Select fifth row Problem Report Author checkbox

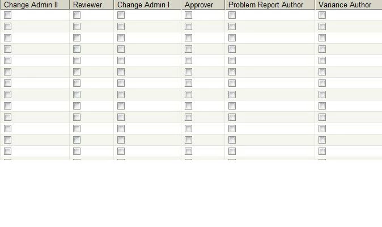[x=232, y=61]
